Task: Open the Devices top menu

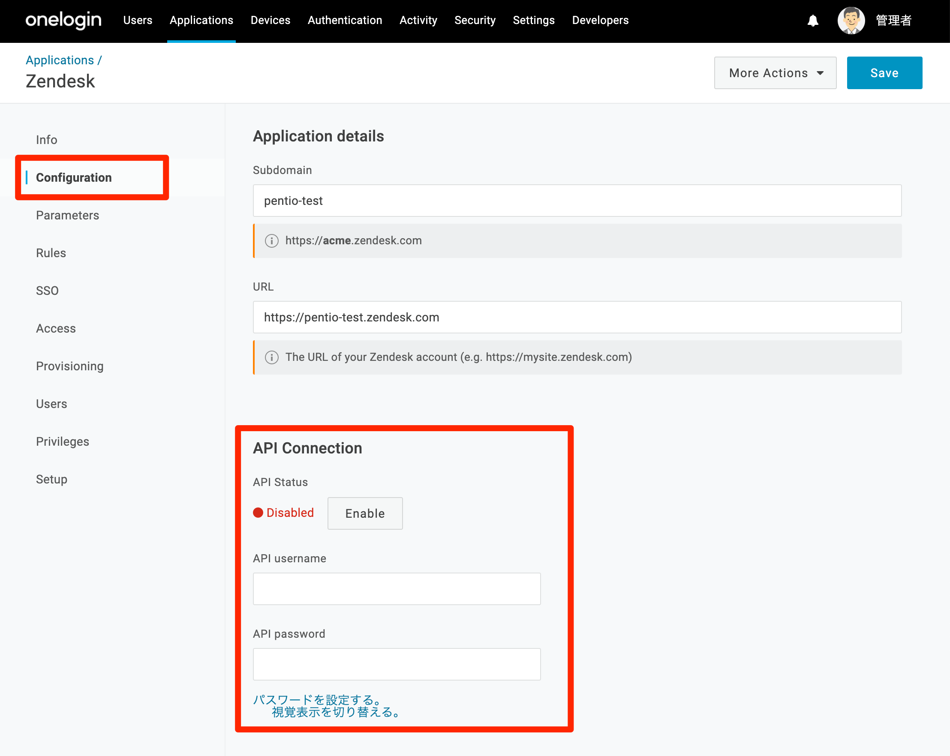Action: point(270,20)
